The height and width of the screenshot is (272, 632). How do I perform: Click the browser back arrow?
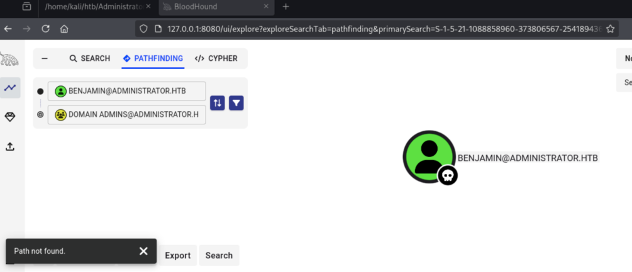pos(8,29)
